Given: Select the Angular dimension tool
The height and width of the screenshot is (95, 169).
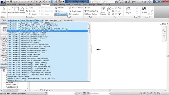Looking at the screenshot, I should pos(22,10).
